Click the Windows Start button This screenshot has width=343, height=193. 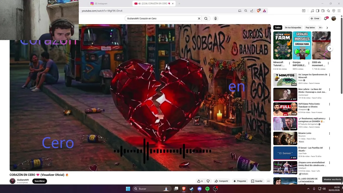(128, 189)
